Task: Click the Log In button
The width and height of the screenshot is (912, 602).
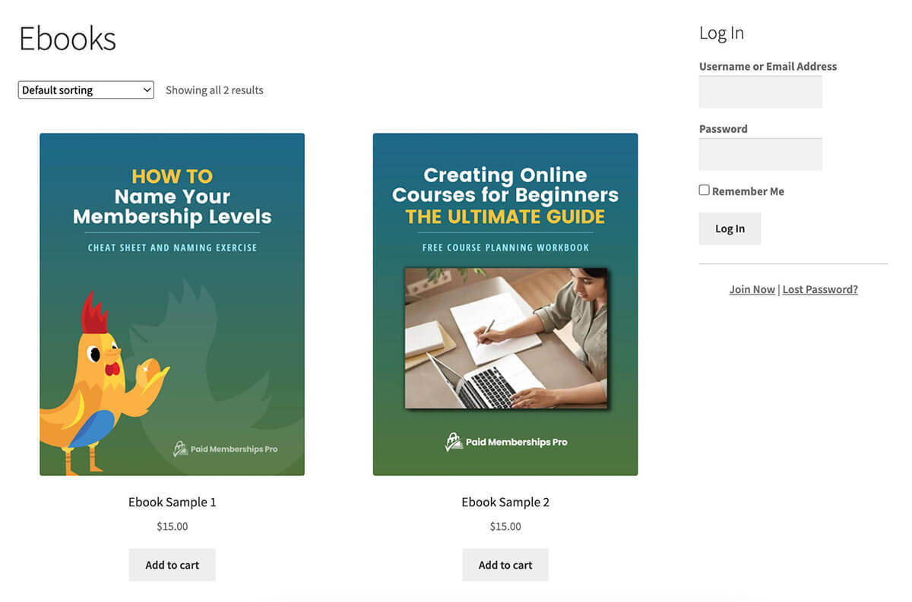Action: click(730, 229)
